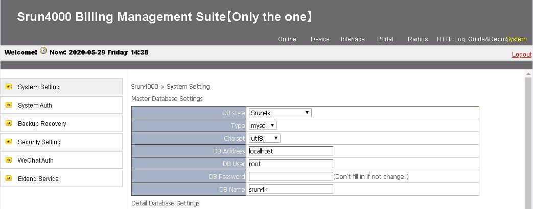Open Extend Service in the sidebar
Image resolution: width=533 pixels, height=209 pixels.
(x=61, y=178)
